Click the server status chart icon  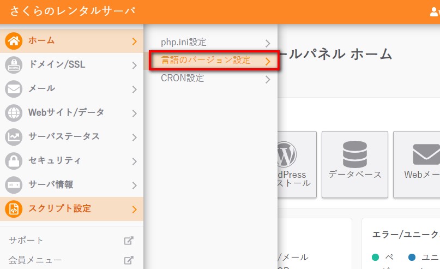(14, 136)
